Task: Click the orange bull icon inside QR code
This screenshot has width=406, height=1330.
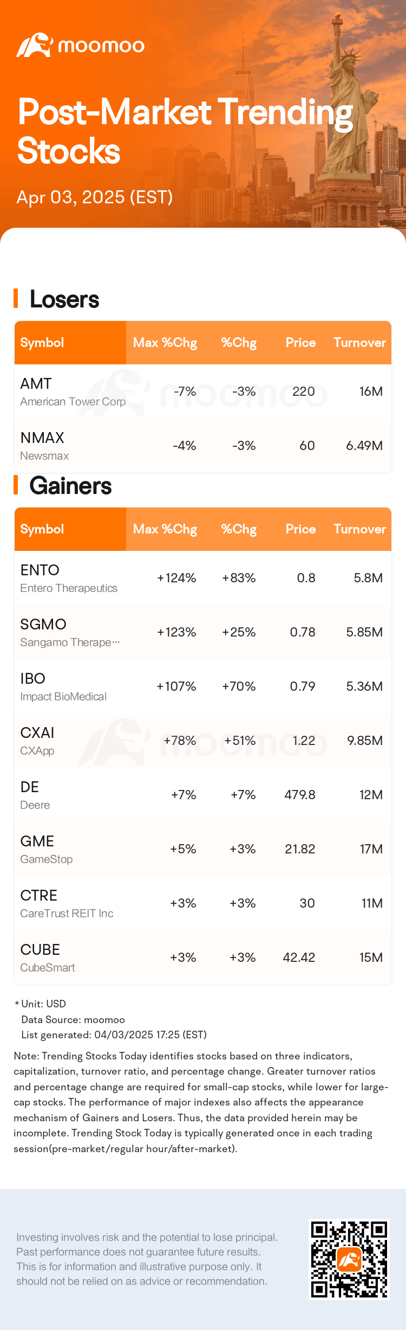Action: click(349, 1260)
